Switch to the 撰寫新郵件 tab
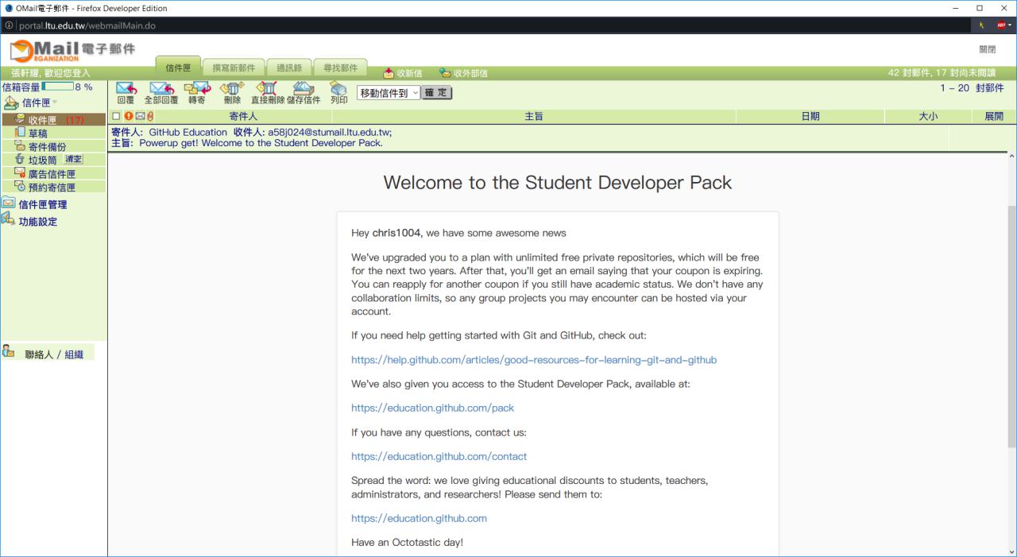This screenshot has height=557, width=1017. (x=234, y=68)
